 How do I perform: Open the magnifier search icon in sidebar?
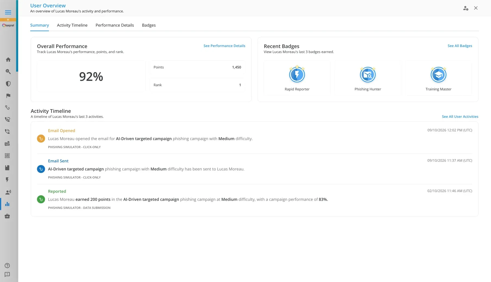click(8, 72)
